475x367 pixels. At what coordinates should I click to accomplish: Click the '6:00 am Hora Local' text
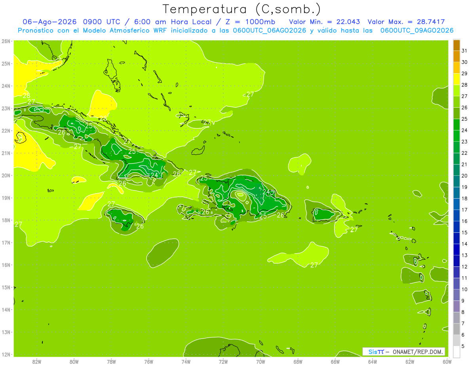tap(172, 22)
